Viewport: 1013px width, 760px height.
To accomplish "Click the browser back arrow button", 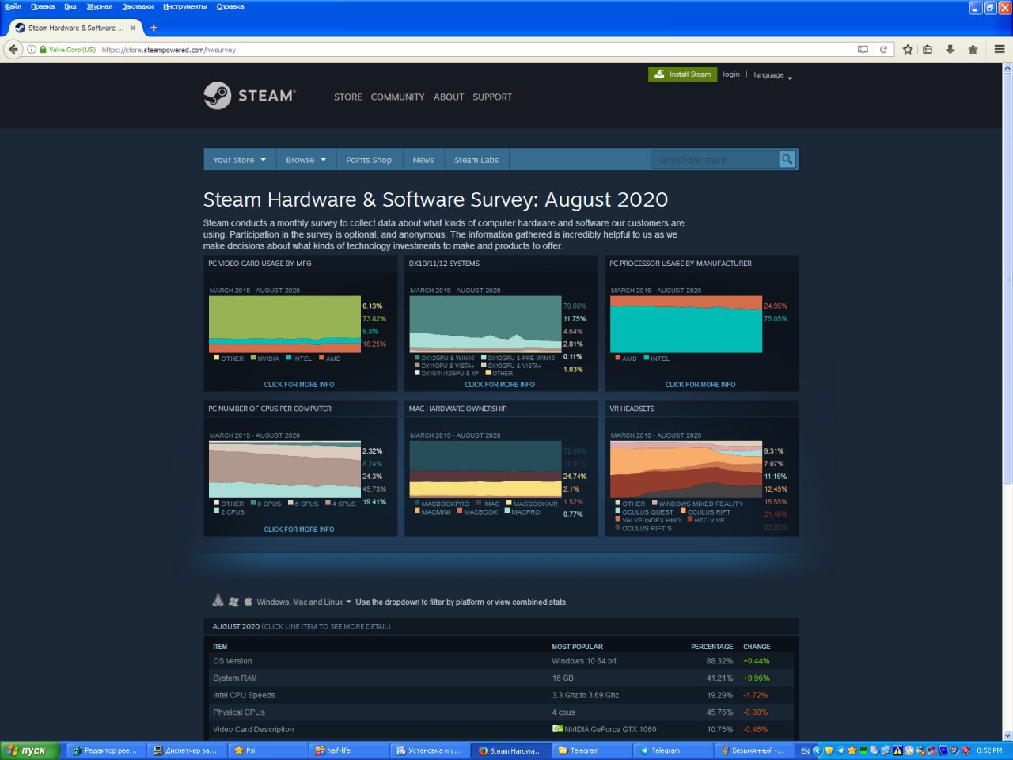I will (13, 49).
